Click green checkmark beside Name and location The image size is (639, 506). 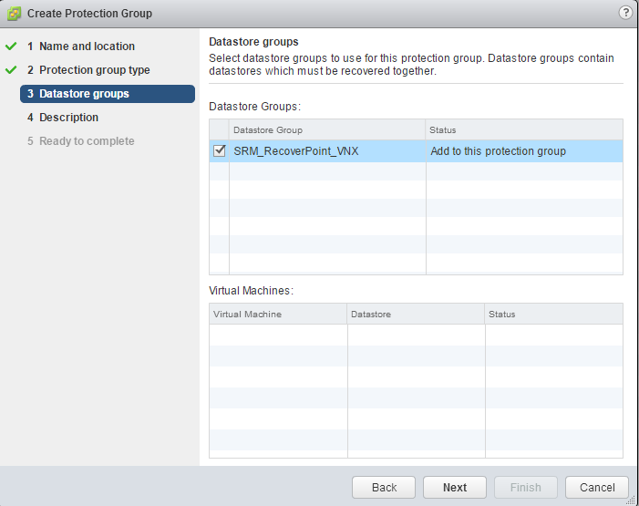[11, 46]
